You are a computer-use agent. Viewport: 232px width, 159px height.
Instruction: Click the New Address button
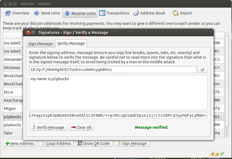click(20, 143)
